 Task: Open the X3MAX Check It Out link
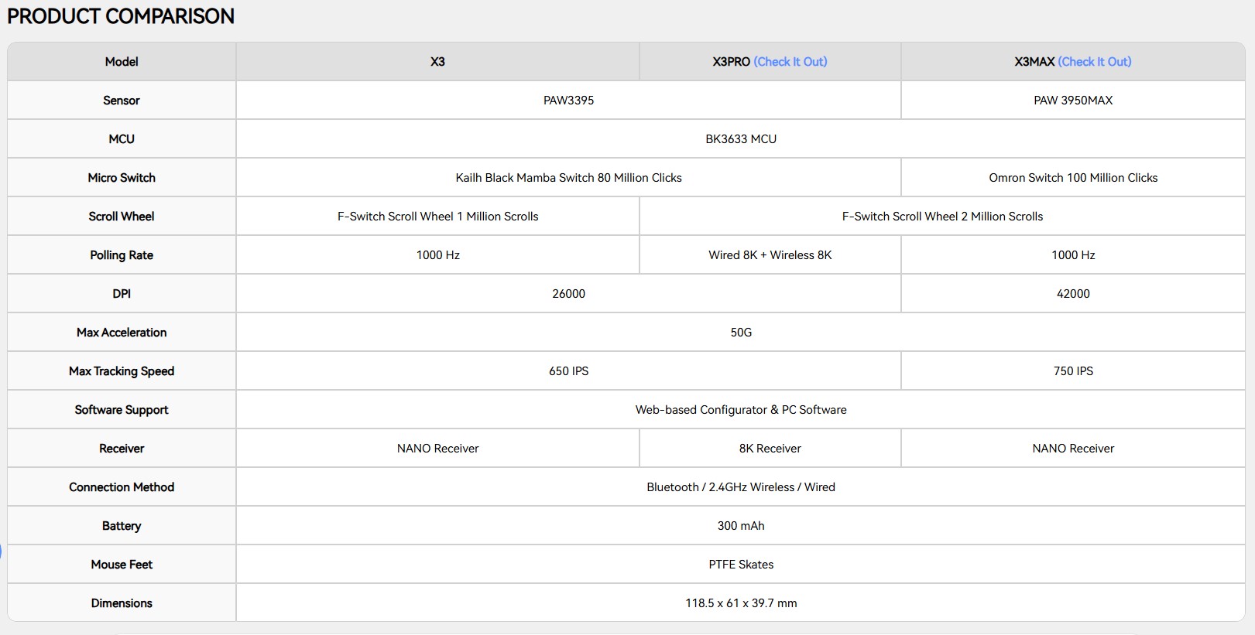tap(1095, 62)
